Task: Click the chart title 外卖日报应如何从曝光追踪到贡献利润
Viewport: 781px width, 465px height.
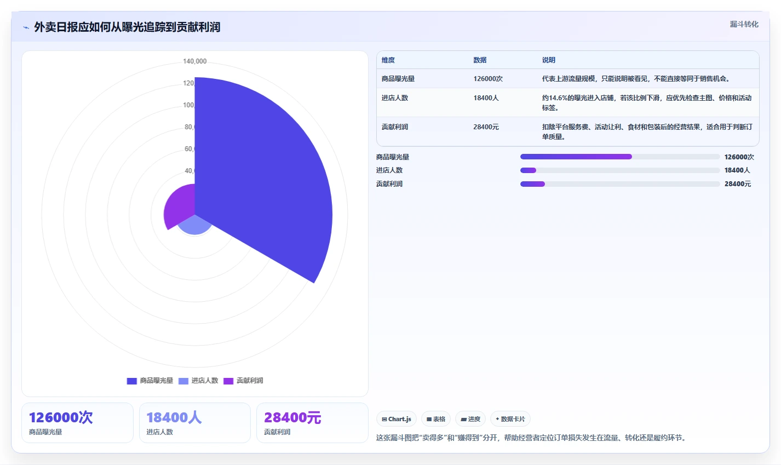Action: (x=127, y=27)
